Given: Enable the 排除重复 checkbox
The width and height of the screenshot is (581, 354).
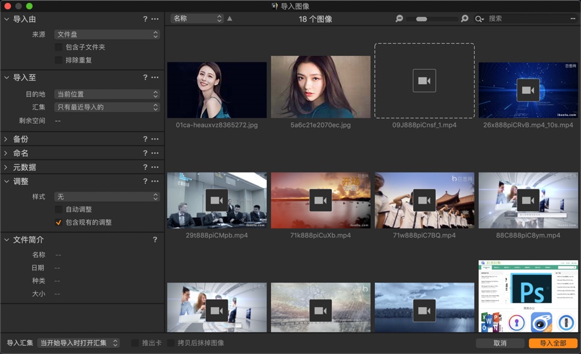Looking at the screenshot, I should click(x=58, y=60).
